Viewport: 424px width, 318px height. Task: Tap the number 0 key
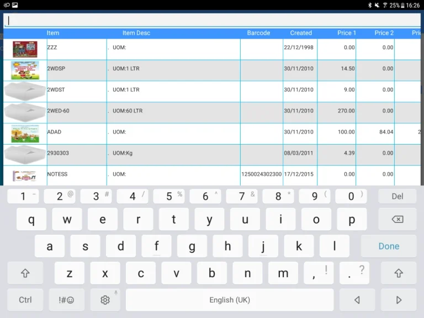[x=351, y=197]
